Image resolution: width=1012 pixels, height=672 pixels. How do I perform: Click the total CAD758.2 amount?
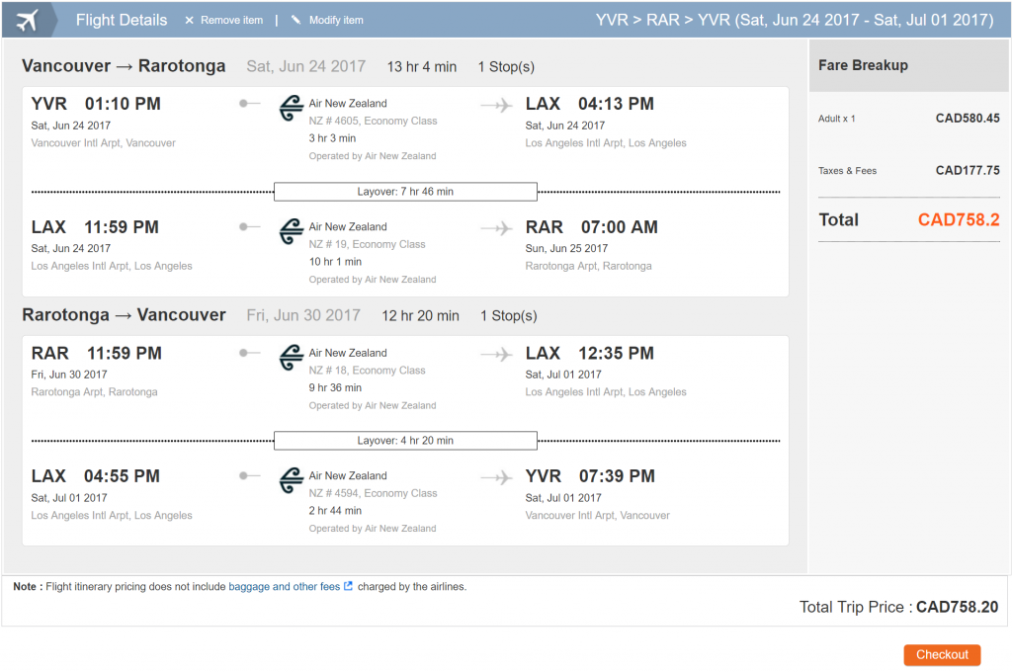(959, 220)
